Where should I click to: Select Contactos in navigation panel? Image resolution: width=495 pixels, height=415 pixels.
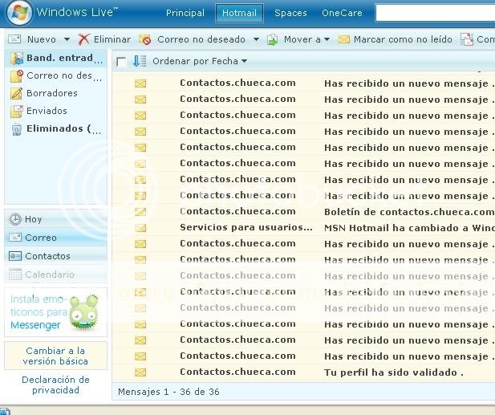click(56, 256)
